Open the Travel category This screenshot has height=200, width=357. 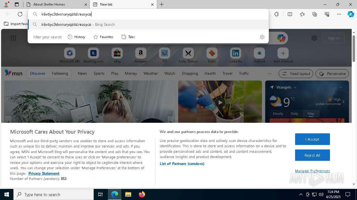[x=227, y=73]
